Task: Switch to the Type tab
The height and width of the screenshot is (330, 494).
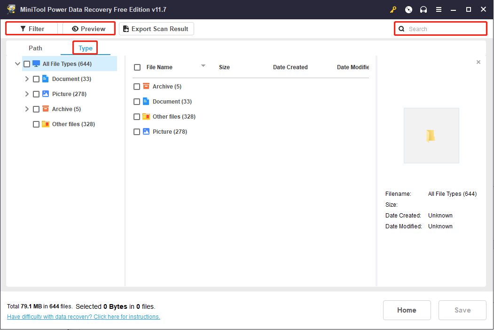Action: (x=85, y=48)
